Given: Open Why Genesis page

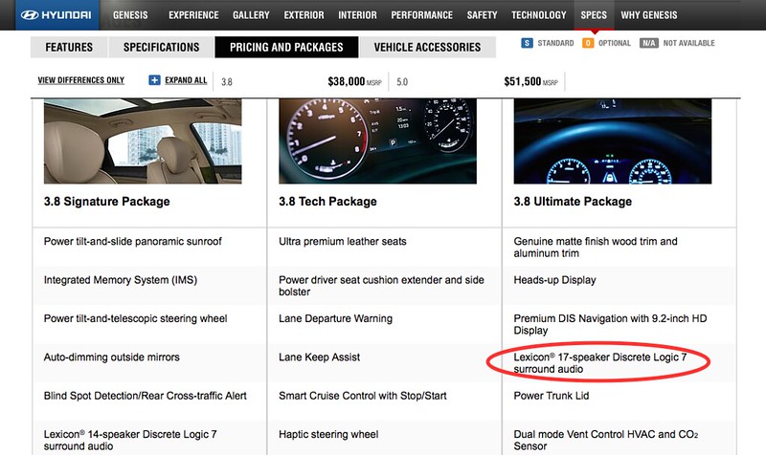Looking at the screenshot, I should 649,15.
